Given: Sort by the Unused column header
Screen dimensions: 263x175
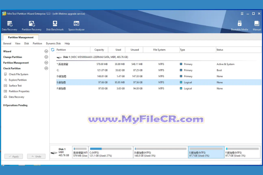Looking at the screenshot, I should click(x=134, y=50).
